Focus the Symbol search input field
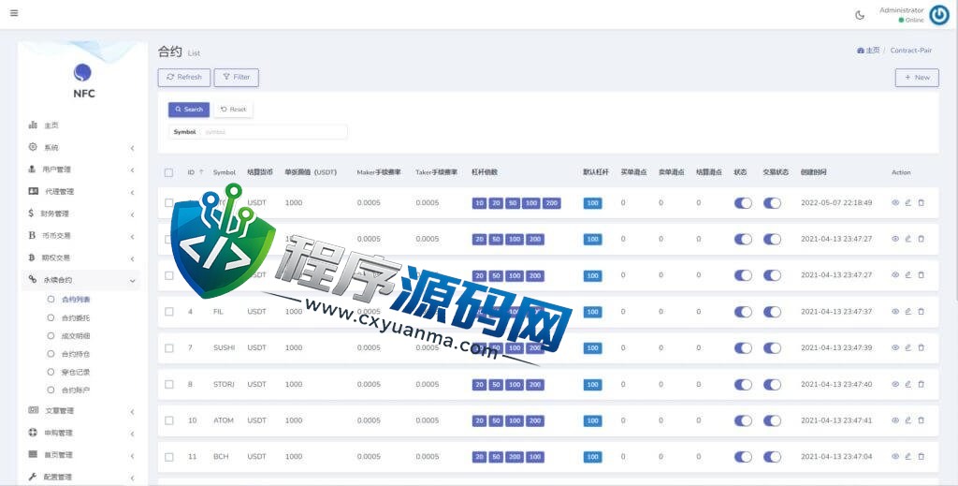 pos(273,132)
